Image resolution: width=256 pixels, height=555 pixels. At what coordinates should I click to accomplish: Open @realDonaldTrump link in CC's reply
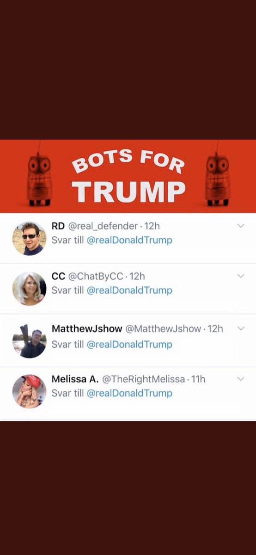point(129,290)
